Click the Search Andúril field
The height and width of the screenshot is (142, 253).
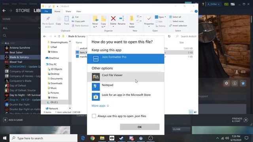(x=186, y=36)
